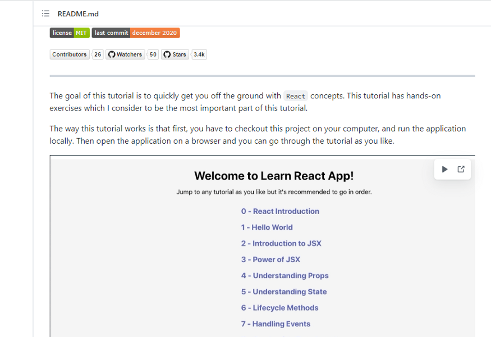The width and height of the screenshot is (491, 337).
Task: Click the 50 watchers count
Action: pyautogui.click(x=153, y=54)
